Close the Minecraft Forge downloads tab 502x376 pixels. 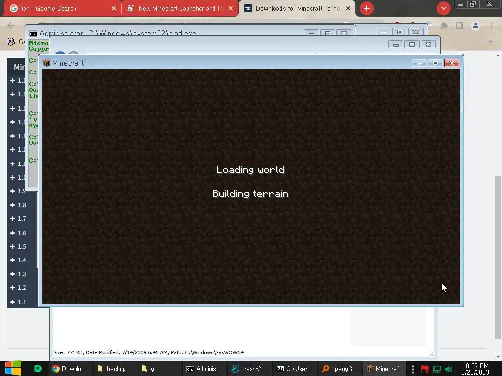tap(348, 9)
